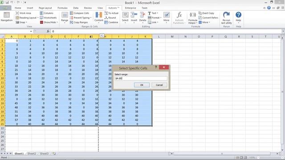This screenshot has height=160, width=285.
Task: Click Cancel in Select Specific Cells dialog
Action: click(x=159, y=85)
